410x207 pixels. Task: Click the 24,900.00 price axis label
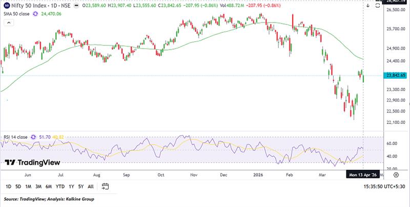point(396,49)
